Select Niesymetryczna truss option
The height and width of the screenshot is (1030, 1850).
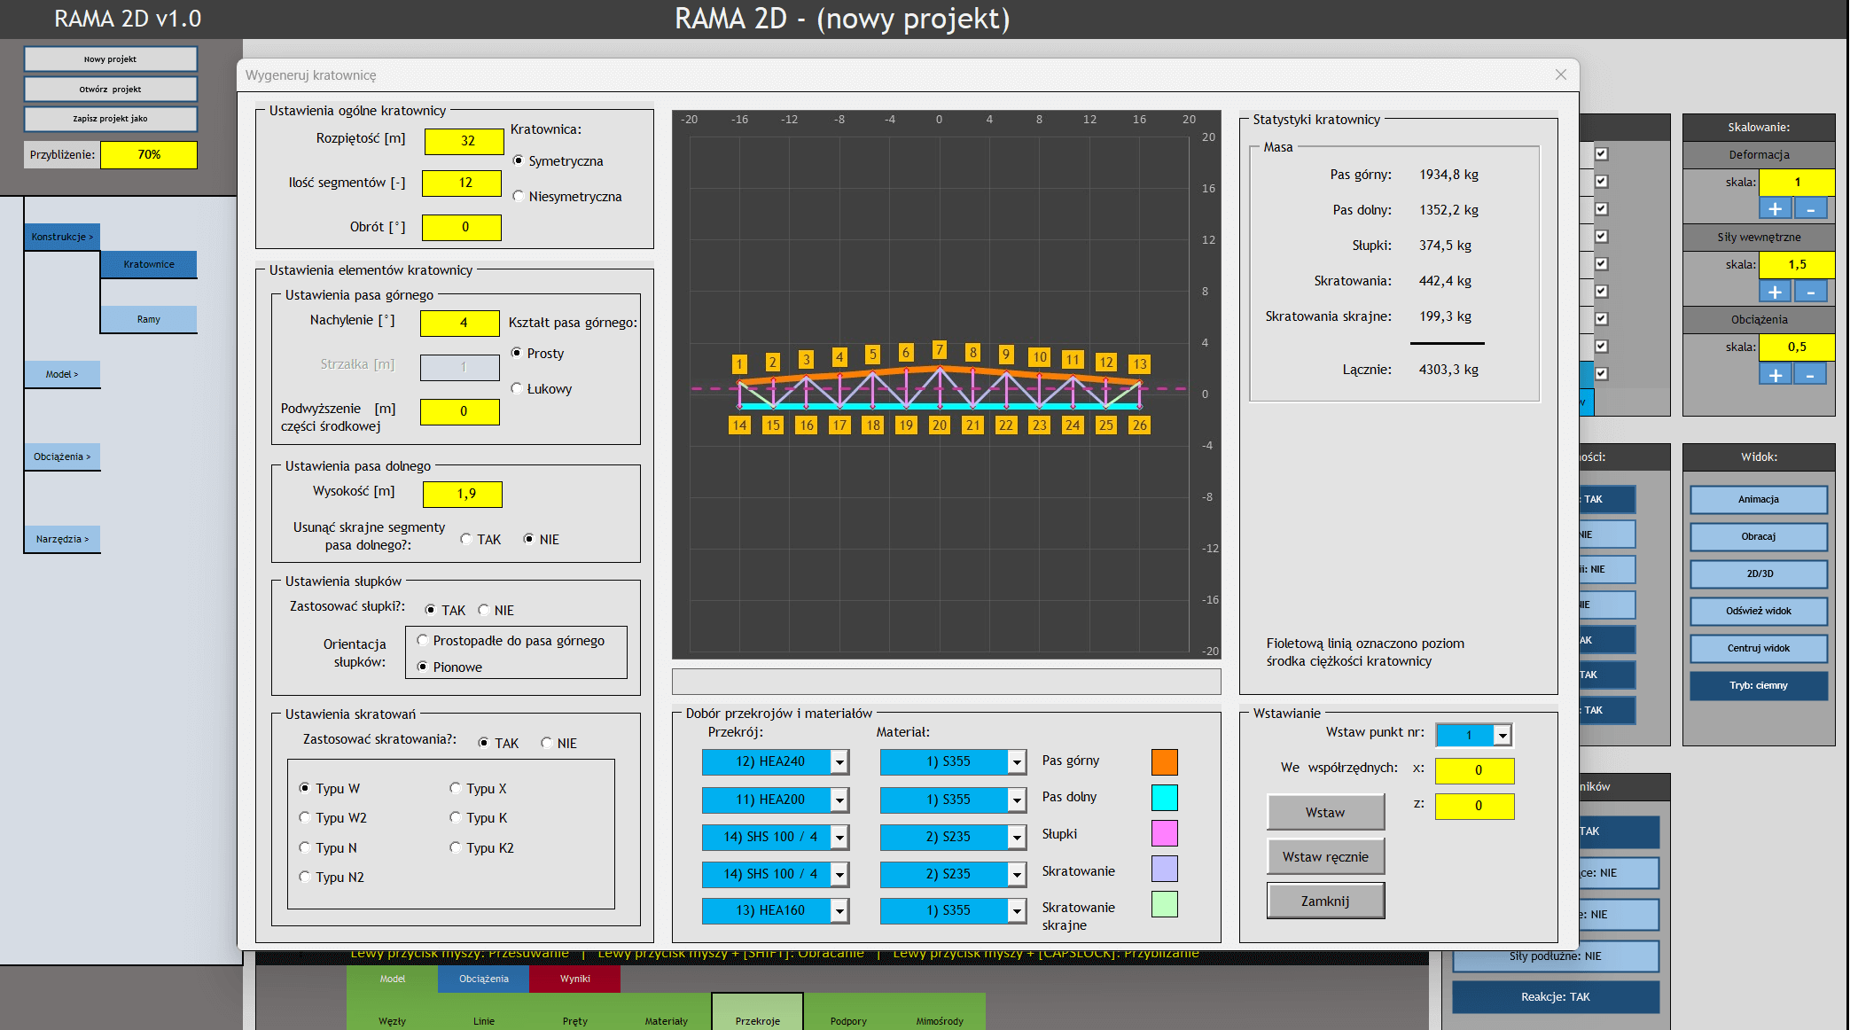tap(519, 196)
